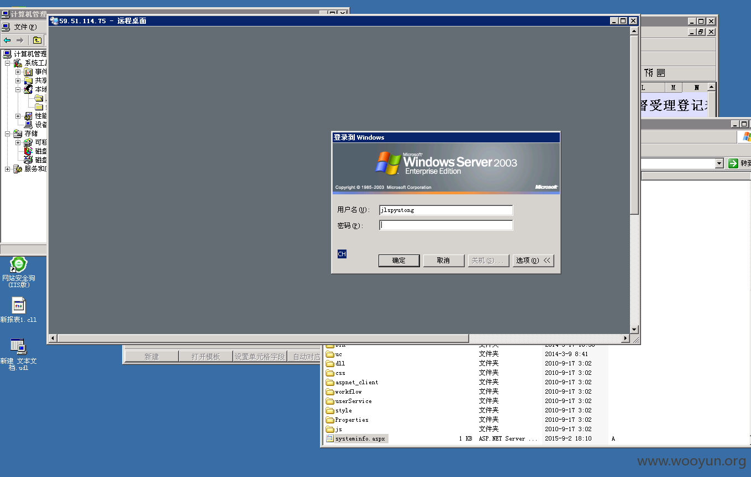Click the Forward arrow in Computer Management toolbar
The height and width of the screenshot is (477, 751).
pyautogui.click(x=20, y=40)
